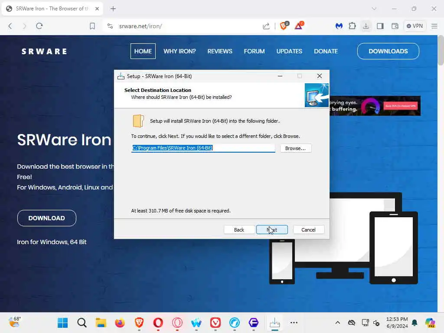This screenshot has height=333, width=444.
Task: Open Brave Shields lion icon
Action: pyautogui.click(x=284, y=26)
